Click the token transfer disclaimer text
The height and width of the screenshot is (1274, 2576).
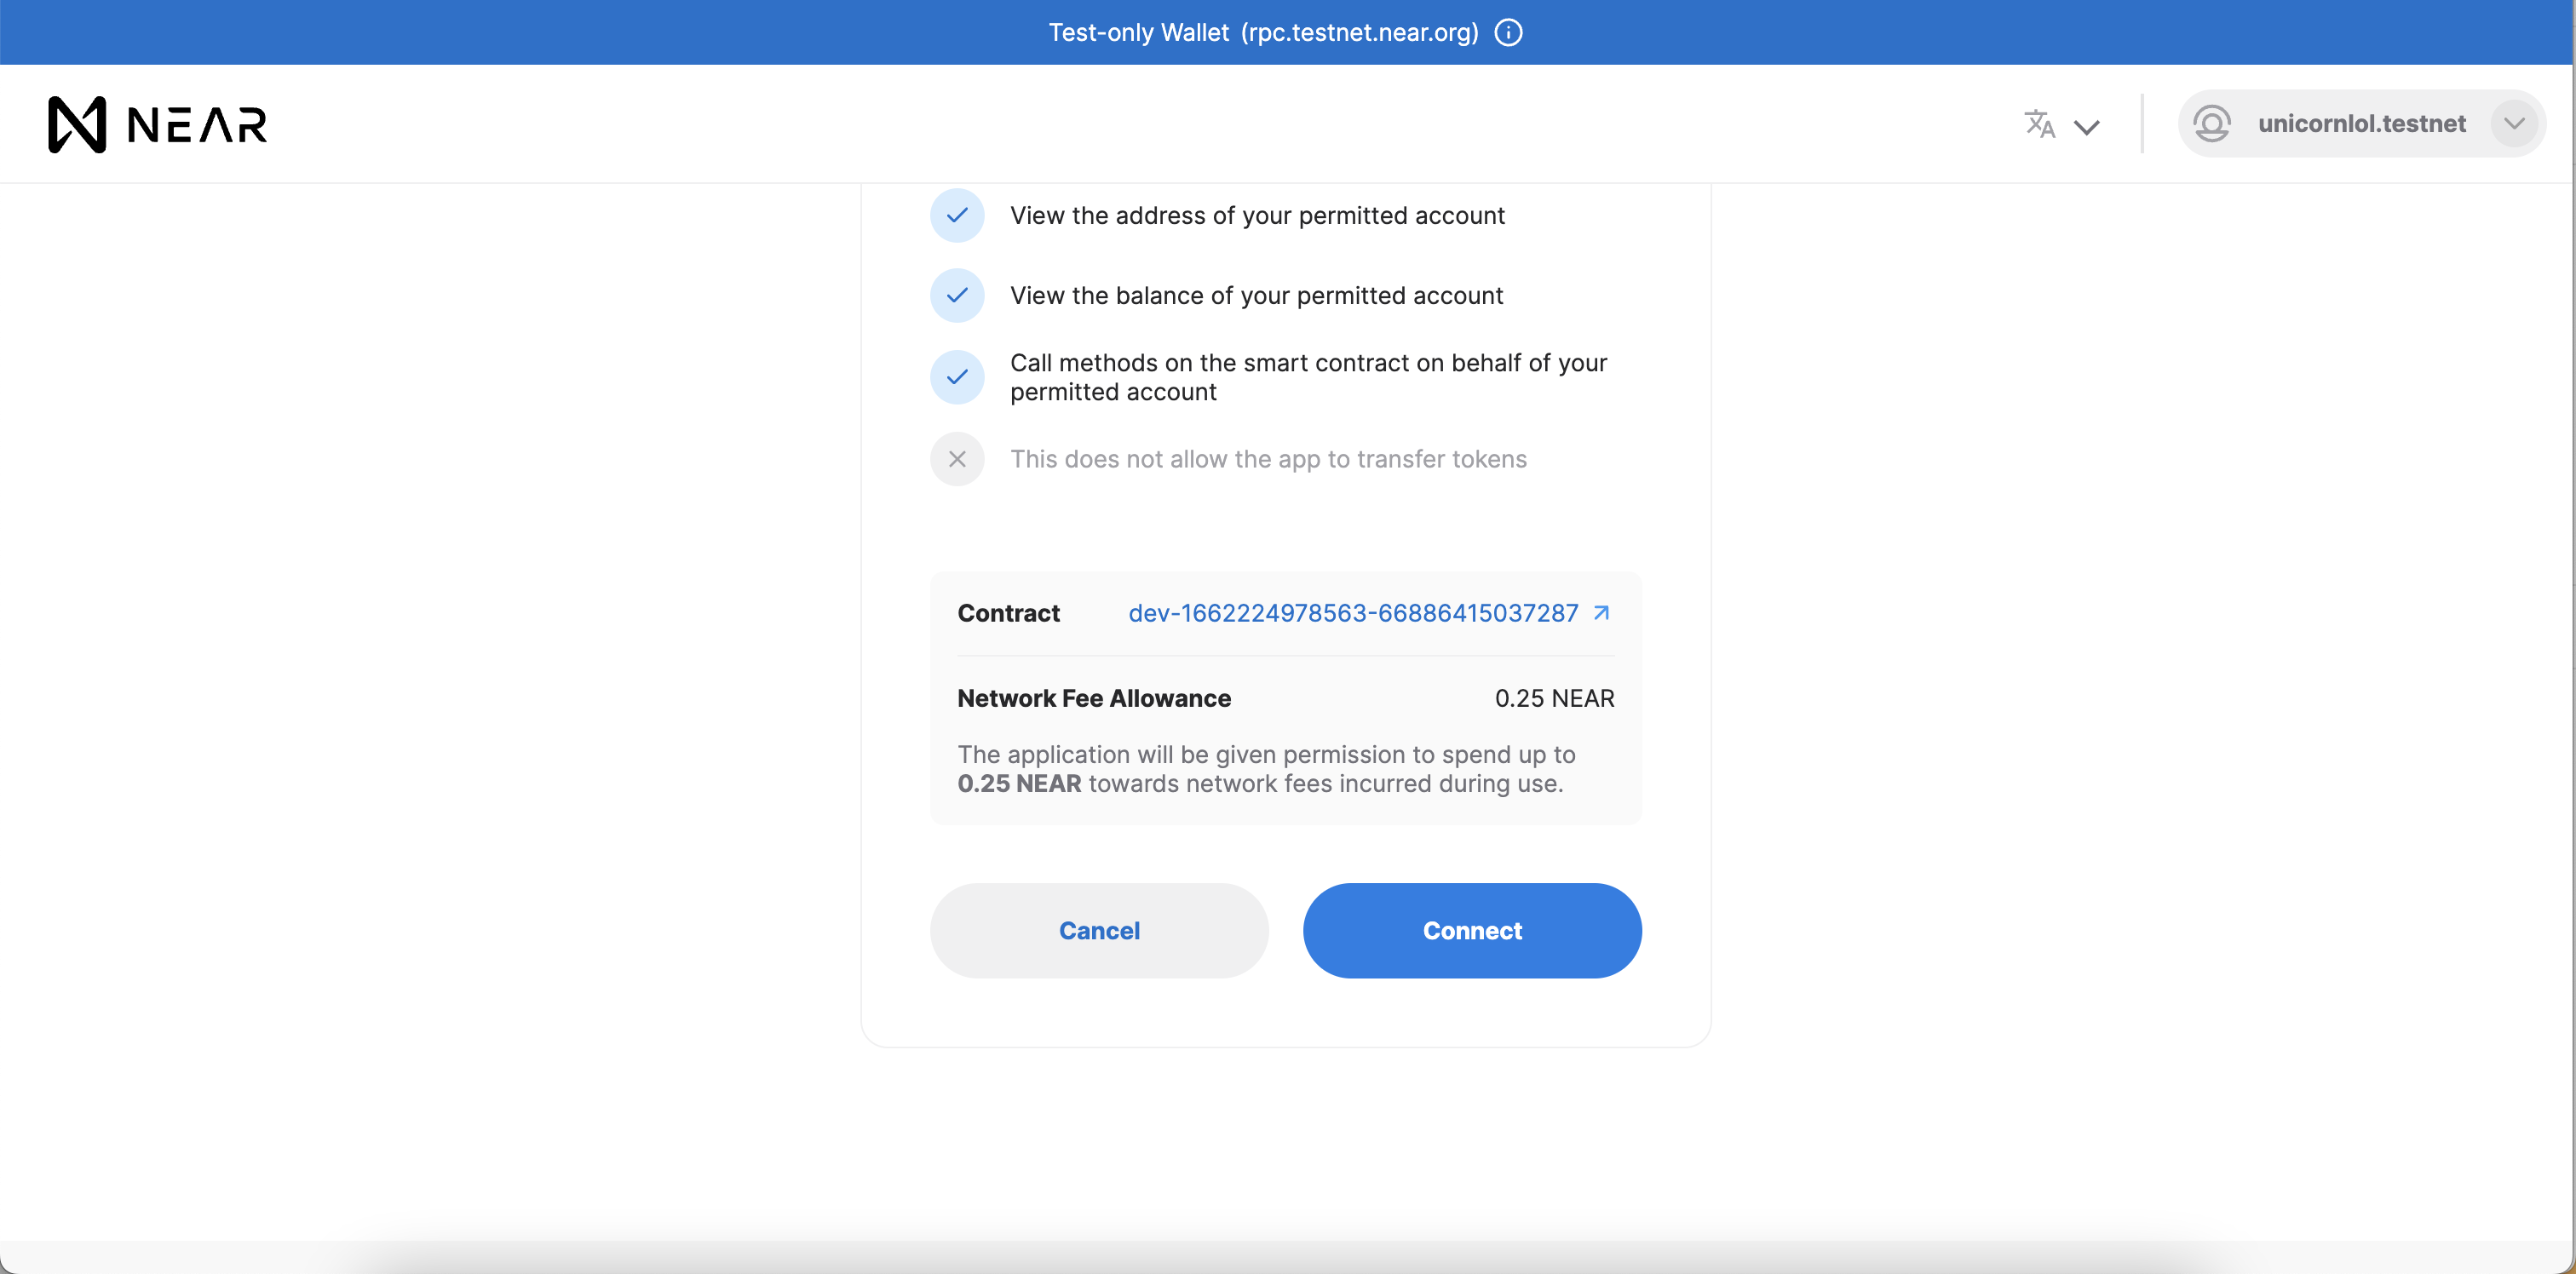click(1267, 459)
